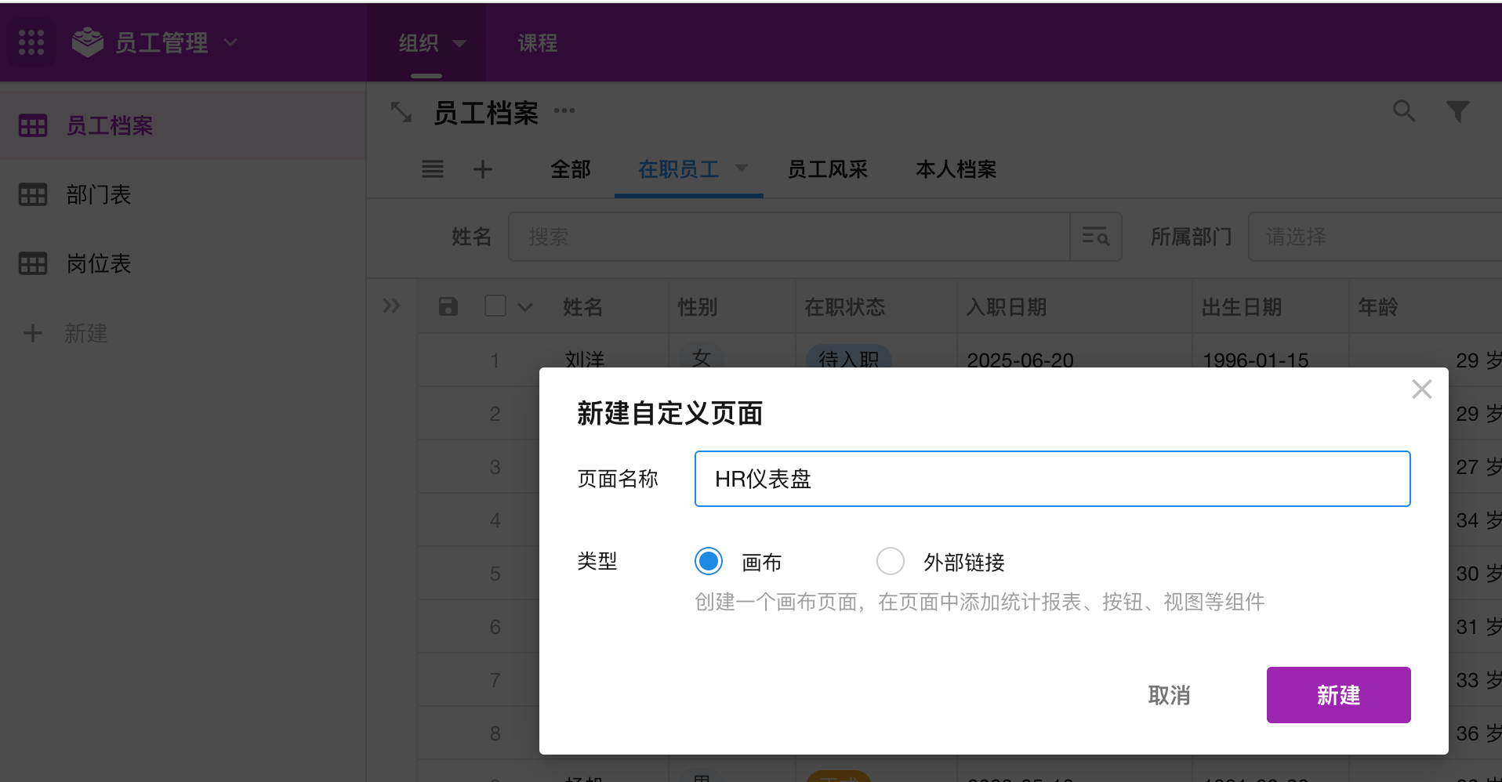Click the 岗位表 sidebar table icon
This screenshot has height=782, width=1502.
point(33,263)
